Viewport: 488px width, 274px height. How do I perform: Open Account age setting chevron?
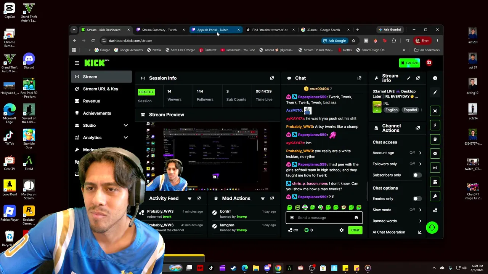click(x=420, y=153)
